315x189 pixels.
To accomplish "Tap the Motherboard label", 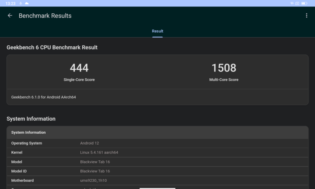I will click(x=22, y=181).
